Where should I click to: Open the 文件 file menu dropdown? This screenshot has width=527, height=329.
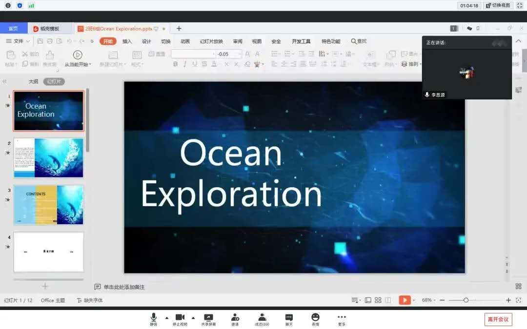click(x=19, y=41)
